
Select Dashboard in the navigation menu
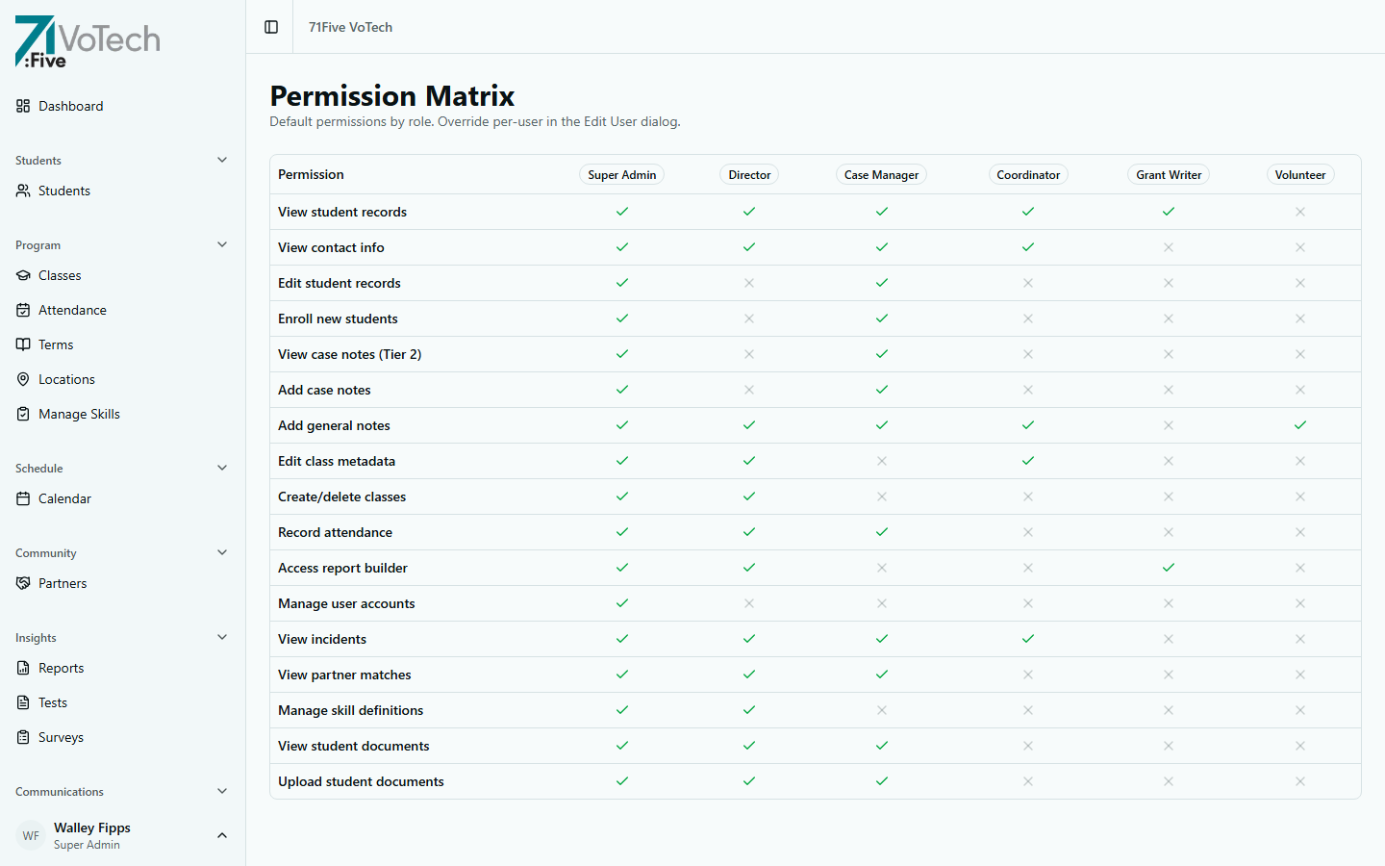click(69, 106)
